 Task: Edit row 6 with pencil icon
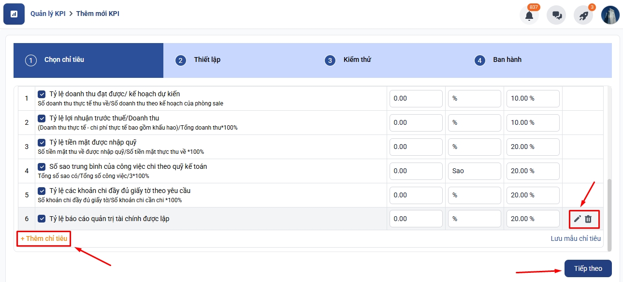tap(577, 219)
